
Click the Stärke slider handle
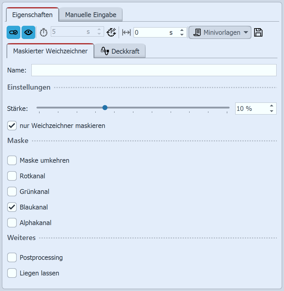point(105,108)
